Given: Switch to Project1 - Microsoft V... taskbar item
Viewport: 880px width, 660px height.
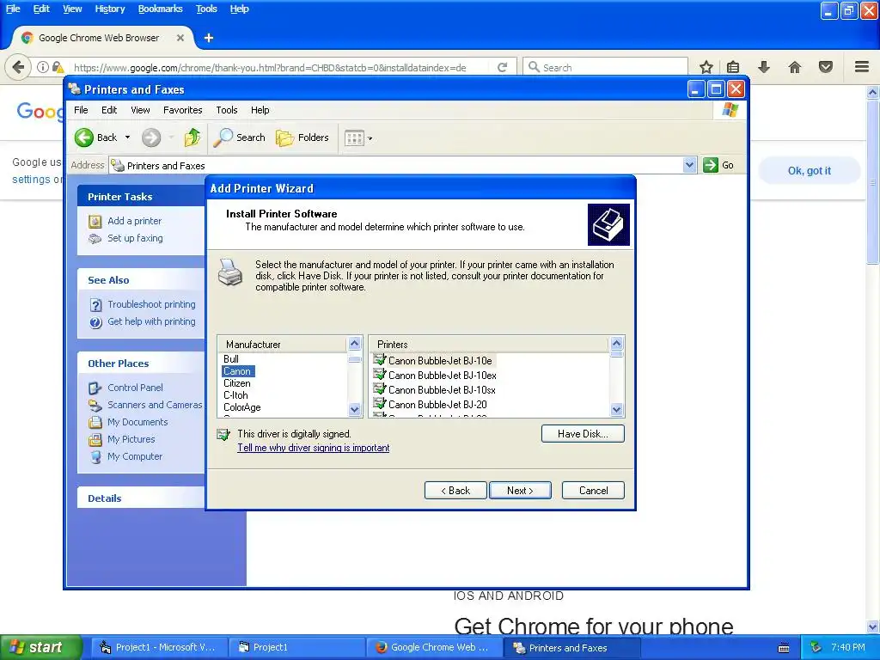Looking at the screenshot, I should coord(159,648).
